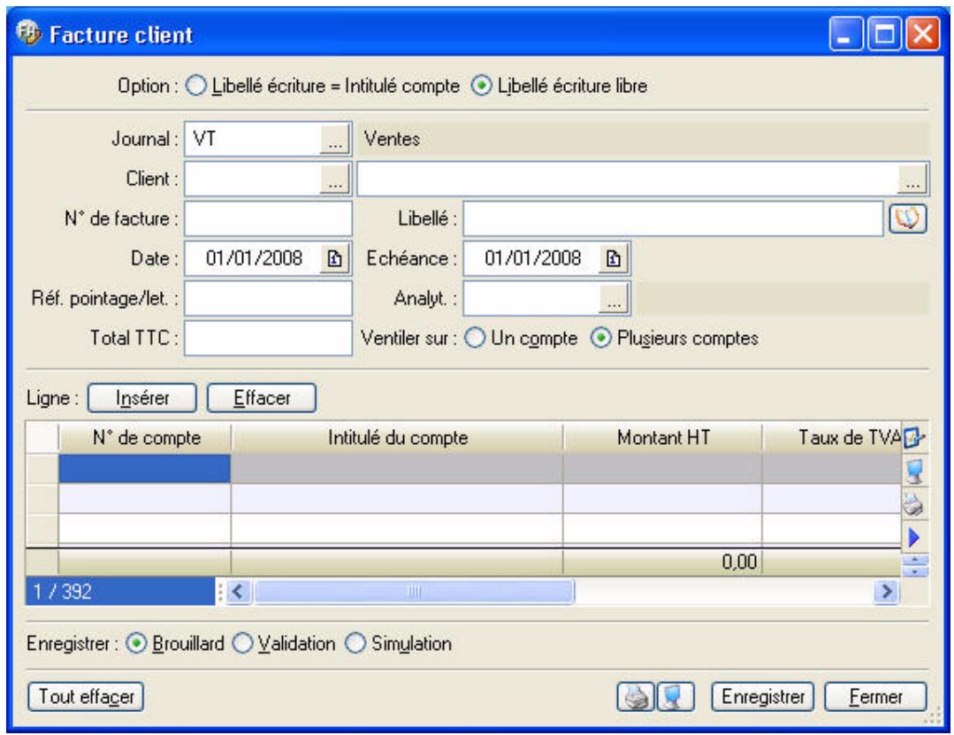Click the Enregistrer button
This screenshot has width=954, height=735.
pos(763,697)
